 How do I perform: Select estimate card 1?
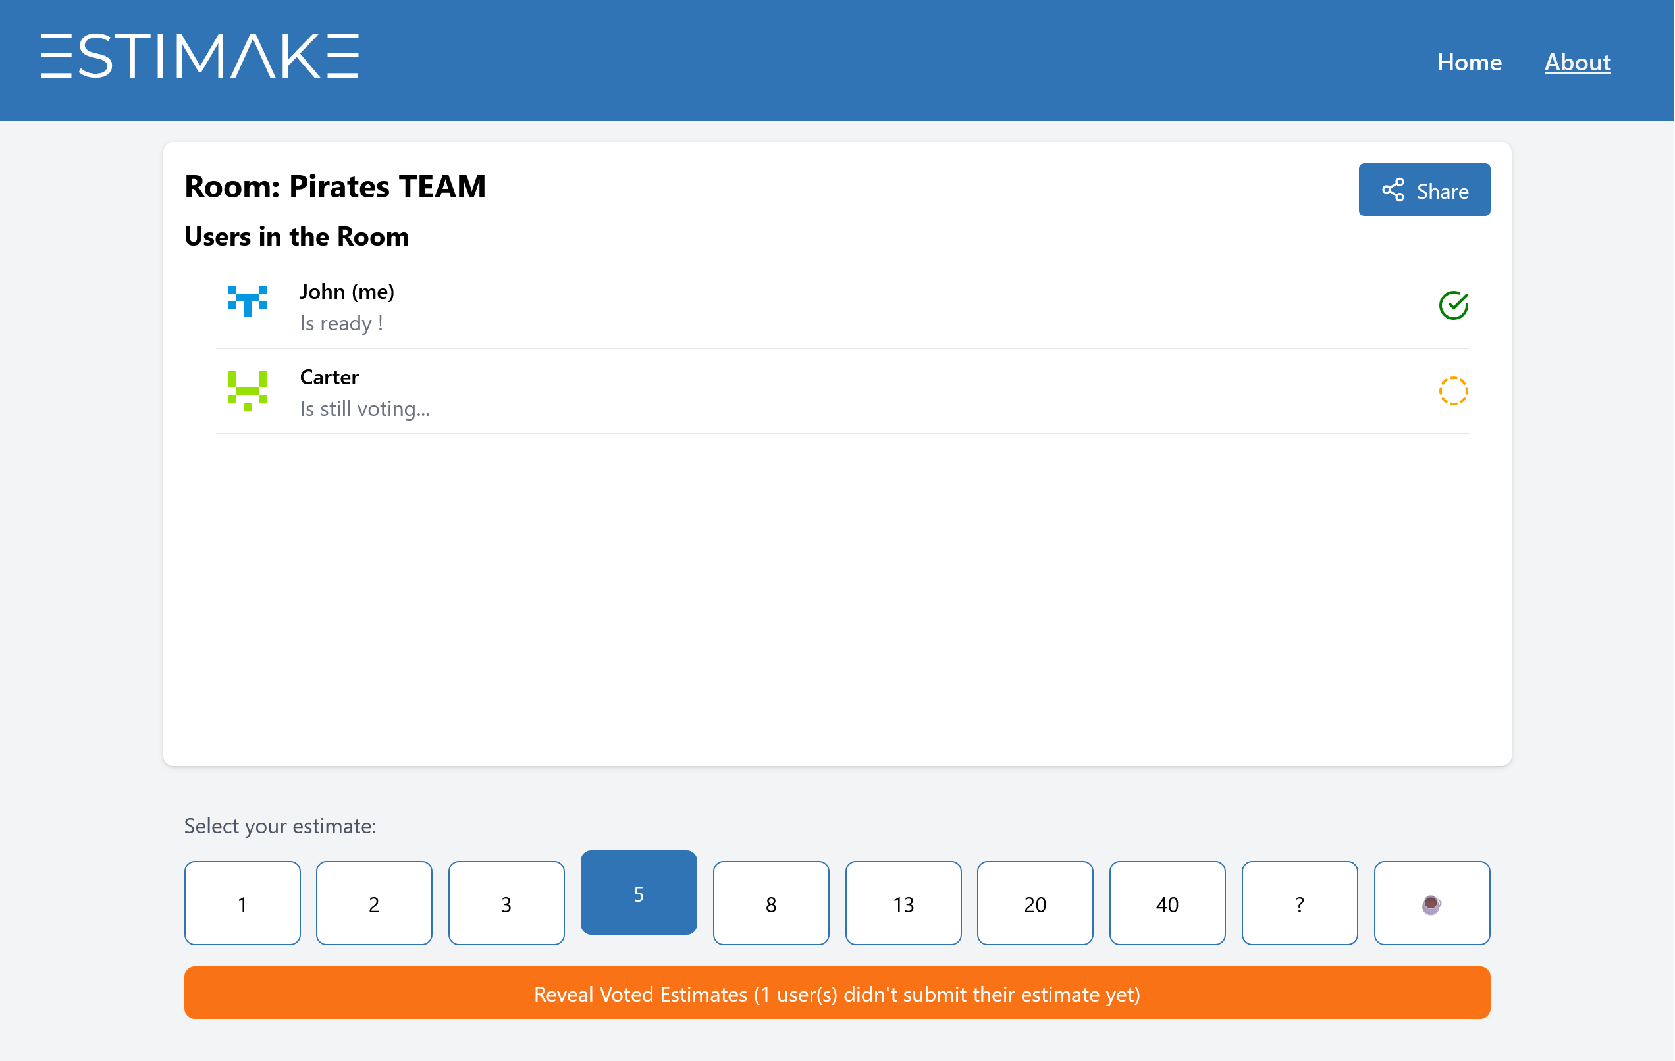coord(242,903)
